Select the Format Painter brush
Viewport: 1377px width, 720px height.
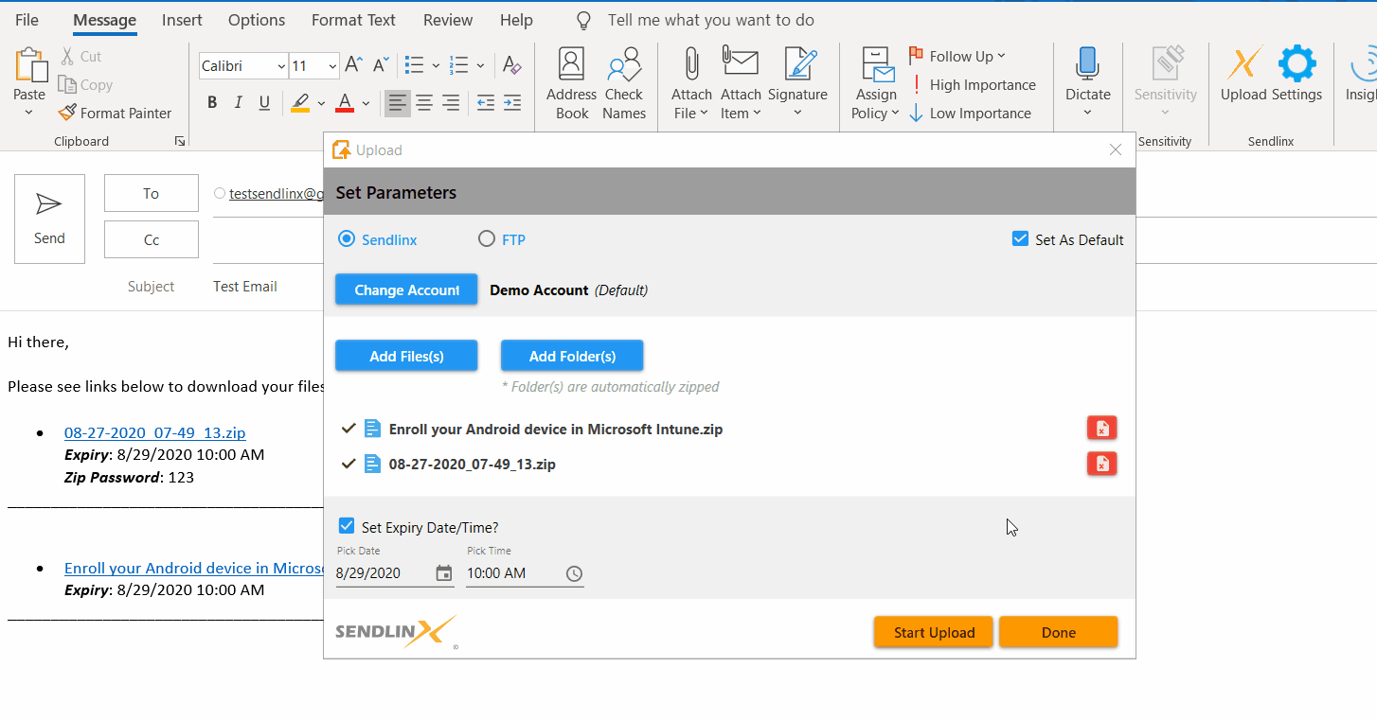coord(67,113)
